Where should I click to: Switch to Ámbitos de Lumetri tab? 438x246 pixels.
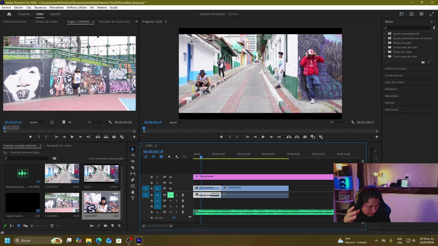pyautogui.click(x=47, y=22)
